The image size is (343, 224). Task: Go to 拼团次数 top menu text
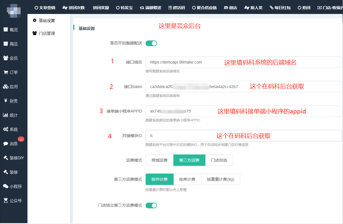pyautogui.click(x=77, y=8)
